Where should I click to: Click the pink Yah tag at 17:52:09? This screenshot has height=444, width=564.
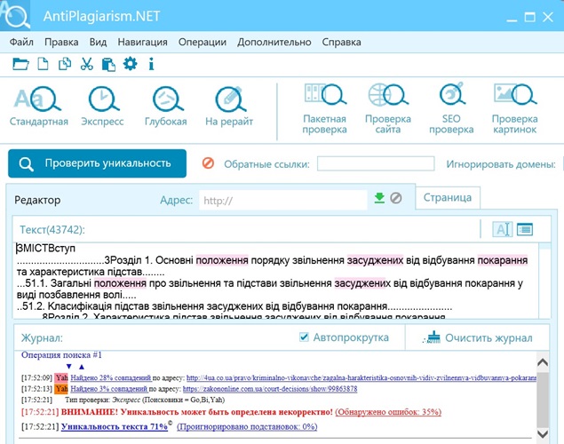point(61,378)
